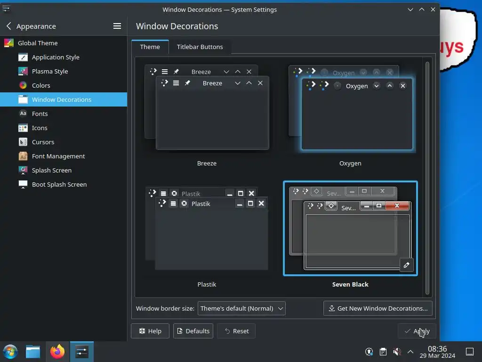Screen dimensions: 482x362
Task: Expand the hidden system tray icons
Action: tap(410, 352)
